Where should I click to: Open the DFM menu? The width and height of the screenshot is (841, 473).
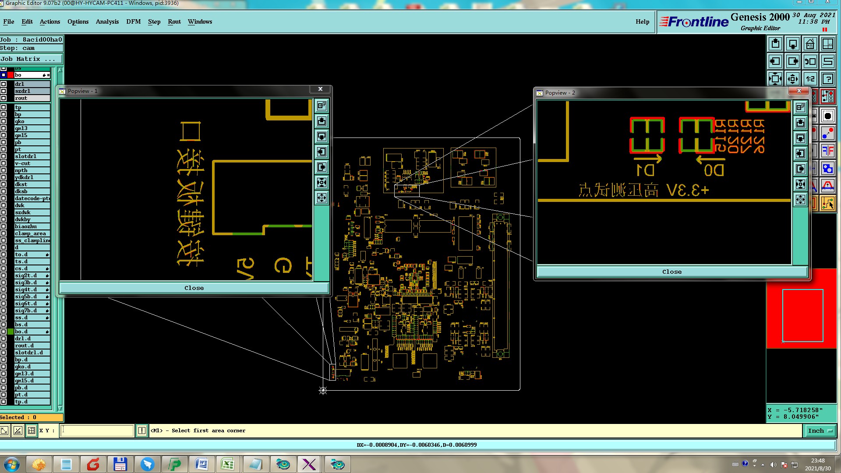click(133, 21)
